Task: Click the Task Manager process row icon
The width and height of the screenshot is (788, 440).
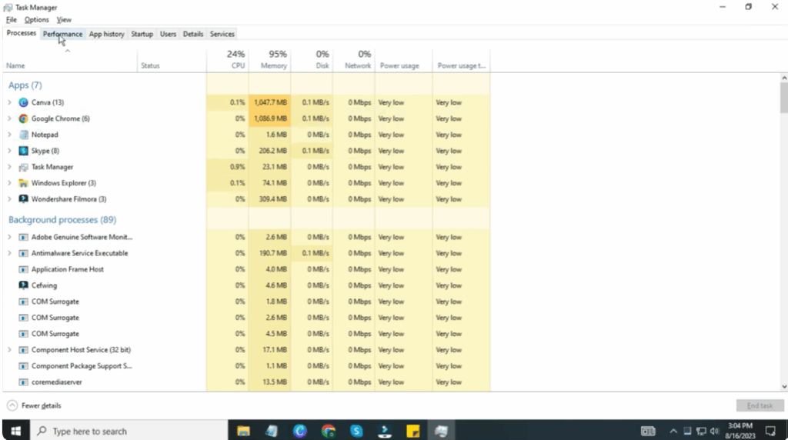Action: [x=23, y=167]
